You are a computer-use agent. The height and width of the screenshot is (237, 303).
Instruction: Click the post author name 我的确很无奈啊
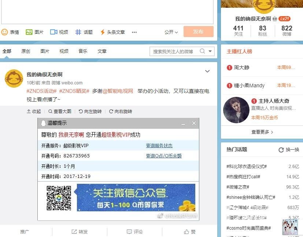coord(44,74)
